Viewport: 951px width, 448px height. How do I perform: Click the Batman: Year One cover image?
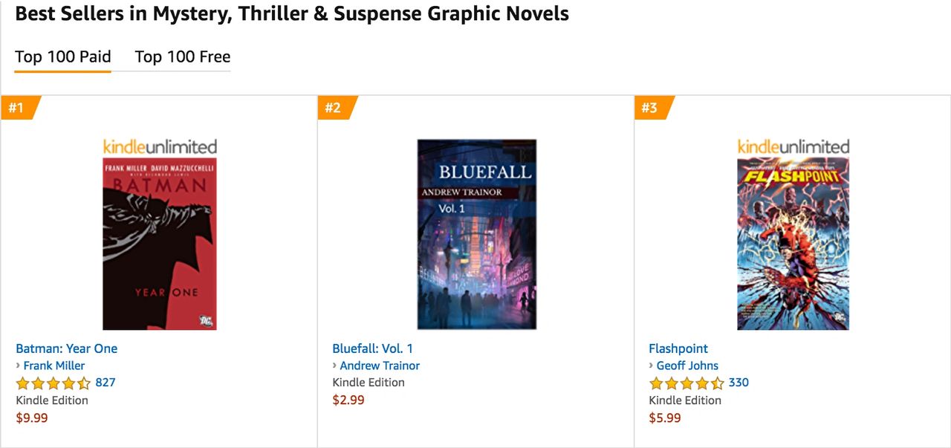(160, 244)
